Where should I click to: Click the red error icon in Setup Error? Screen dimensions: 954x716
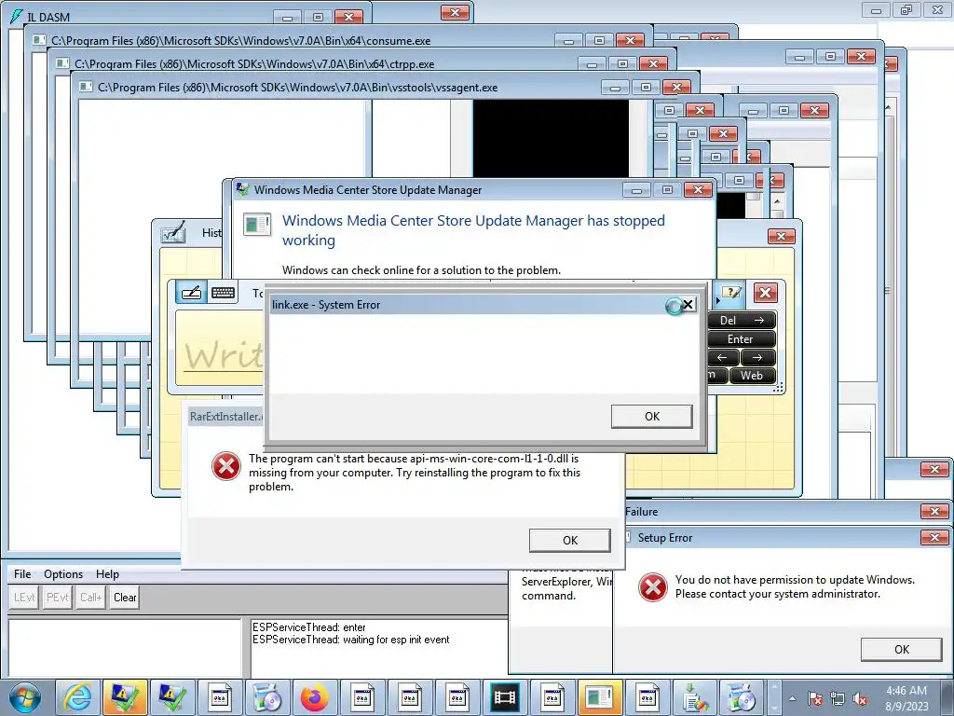[x=653, y=587]
